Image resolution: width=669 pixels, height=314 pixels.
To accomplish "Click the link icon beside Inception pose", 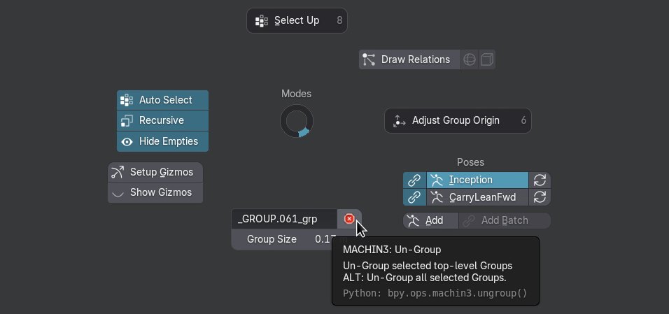I will click(x=414, y=180).
